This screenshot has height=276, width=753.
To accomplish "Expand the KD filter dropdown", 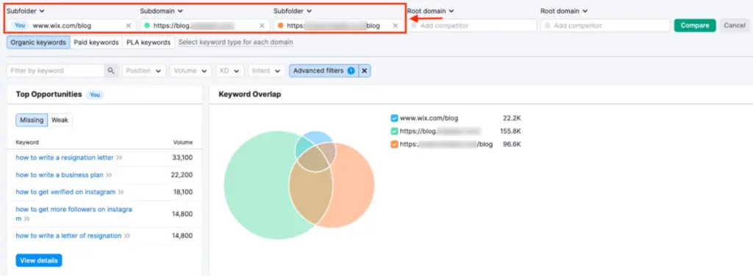I will 230,71.
